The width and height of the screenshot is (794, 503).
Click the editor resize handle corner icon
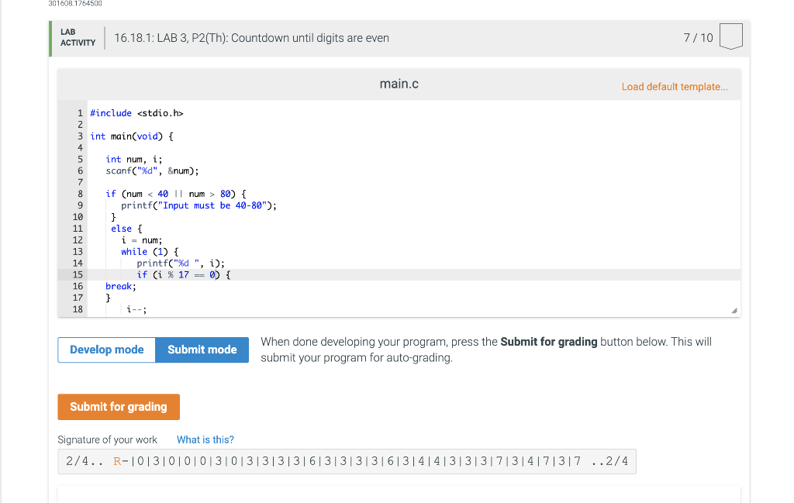point(734,311)
